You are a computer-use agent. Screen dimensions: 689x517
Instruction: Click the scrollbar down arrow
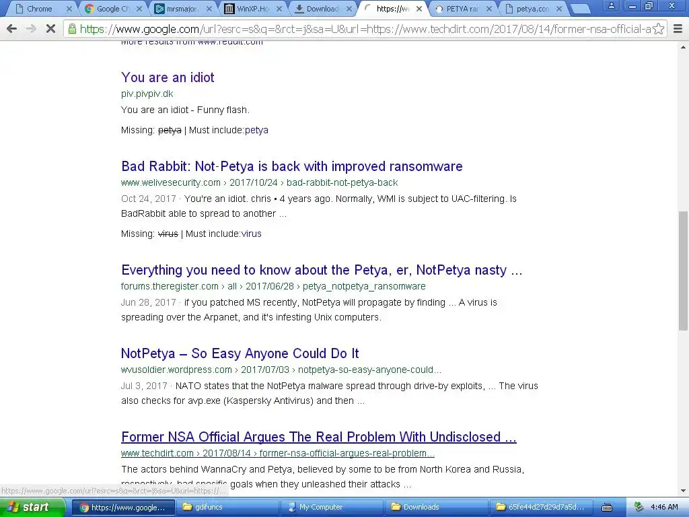[x=684, y=491]
